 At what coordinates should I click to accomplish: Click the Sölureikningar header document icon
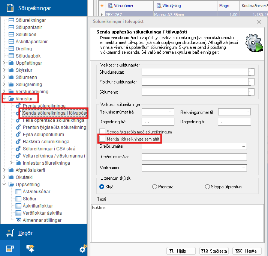(10, 8)
